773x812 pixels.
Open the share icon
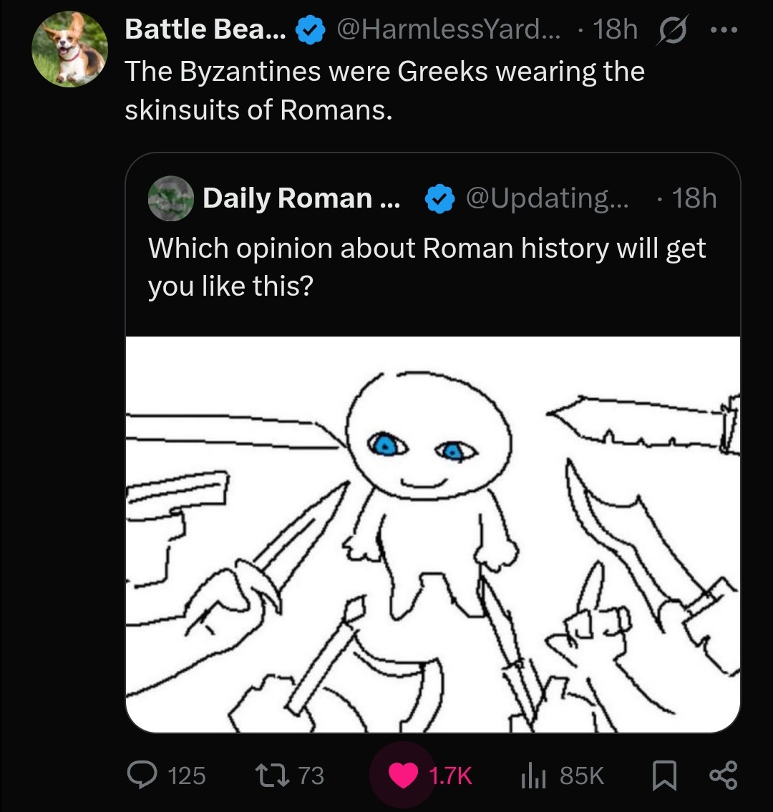coord(723,775)
